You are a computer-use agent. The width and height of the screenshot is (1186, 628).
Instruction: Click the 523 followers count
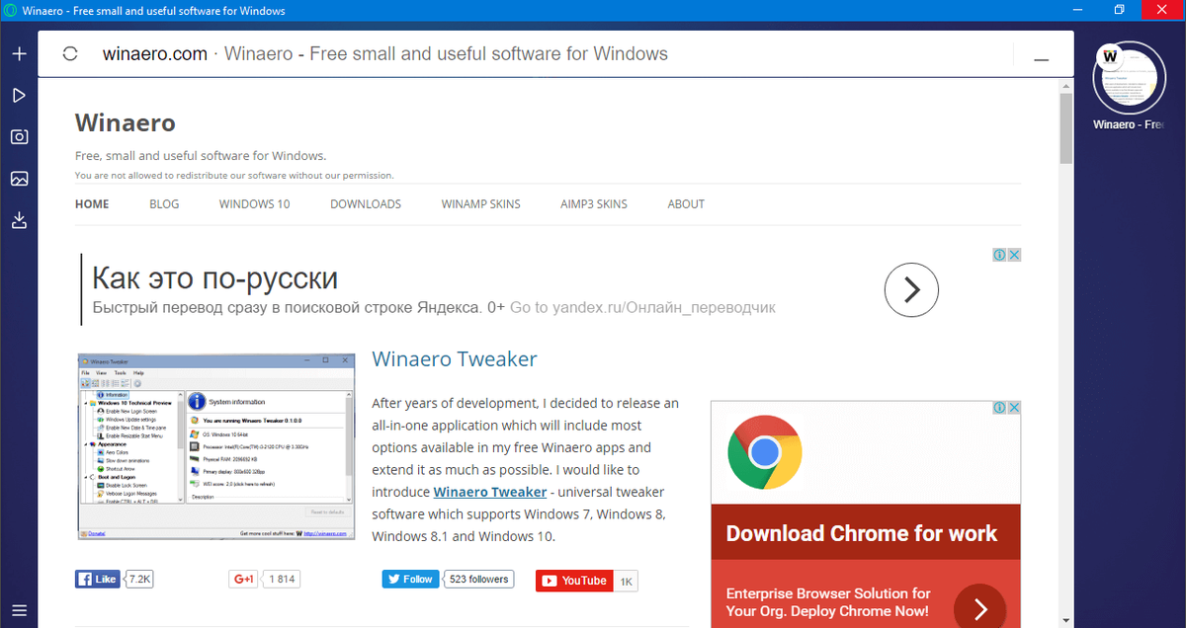[x=478, y=580]
